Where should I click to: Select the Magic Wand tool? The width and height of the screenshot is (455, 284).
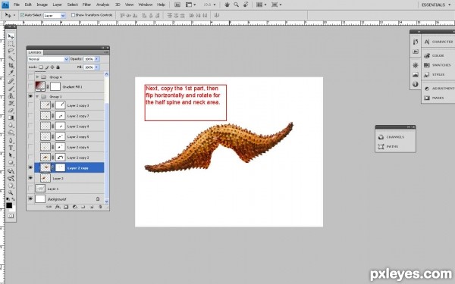coord(11,58)
